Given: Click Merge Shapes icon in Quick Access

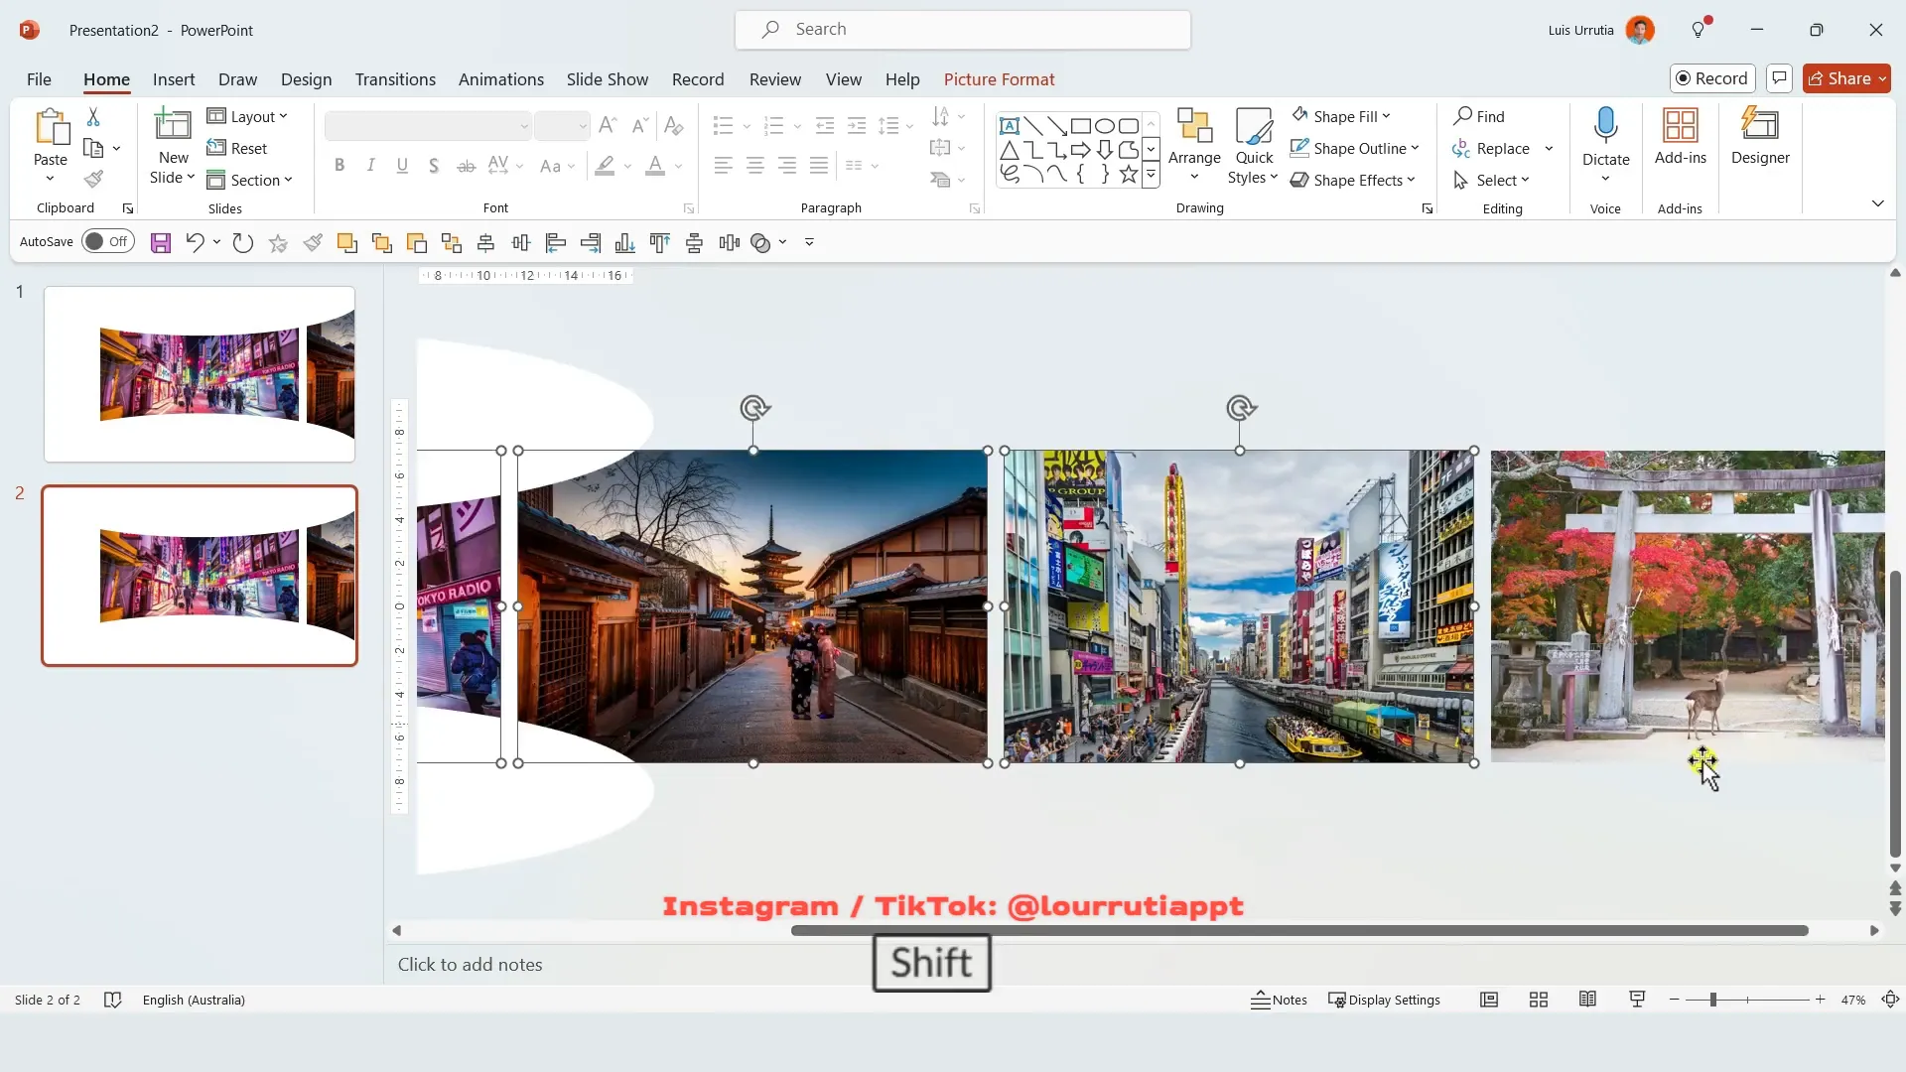Looking at the screenshot, I should pyautogui.click(x=760, y=242).
